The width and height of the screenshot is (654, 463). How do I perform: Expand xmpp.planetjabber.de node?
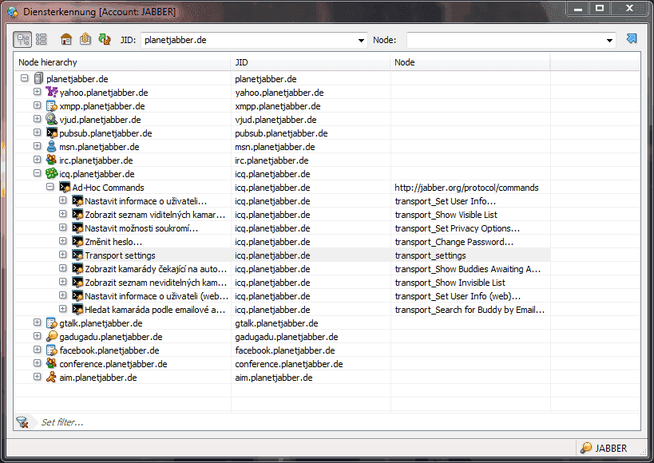click(37, 105)
